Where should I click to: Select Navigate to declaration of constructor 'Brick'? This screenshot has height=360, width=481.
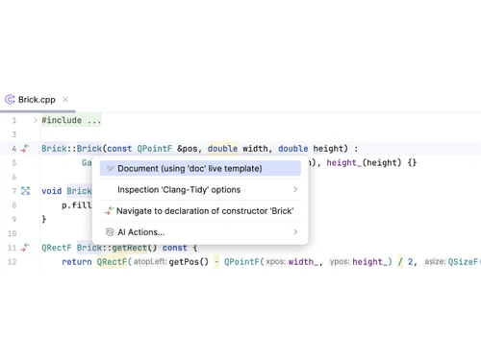[200, 211]
